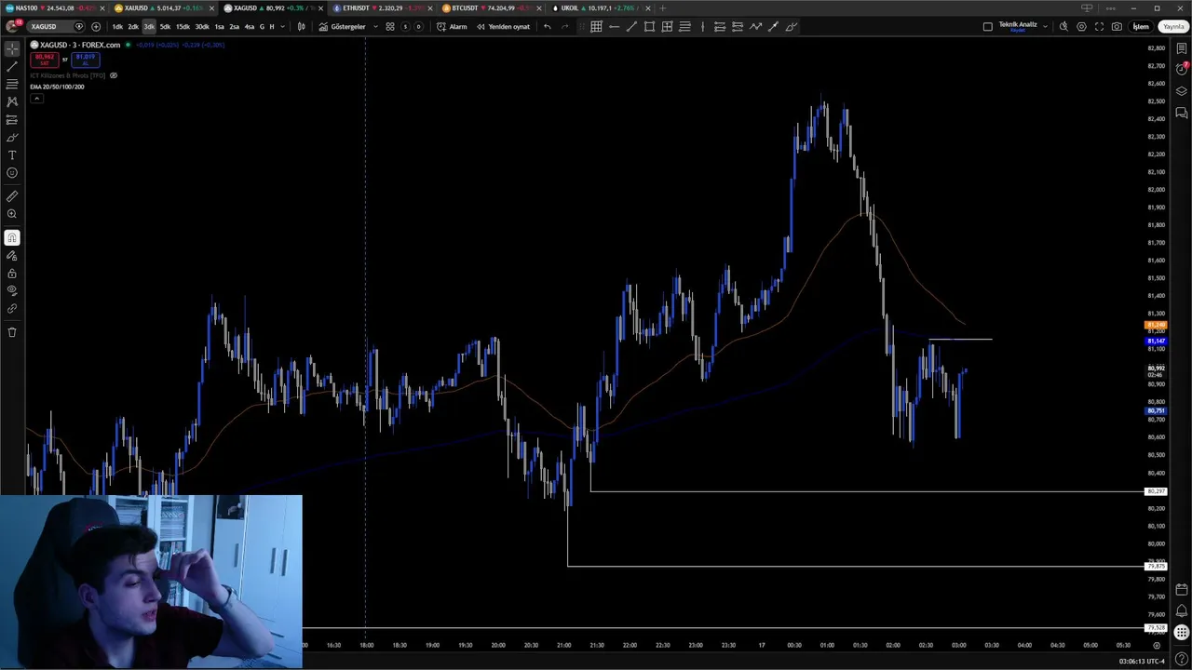Image resolution: width=1192 pixels, height=670 pixels.
Task: Open the Fibonacci tools group
Action: click(x=12, y=85)
